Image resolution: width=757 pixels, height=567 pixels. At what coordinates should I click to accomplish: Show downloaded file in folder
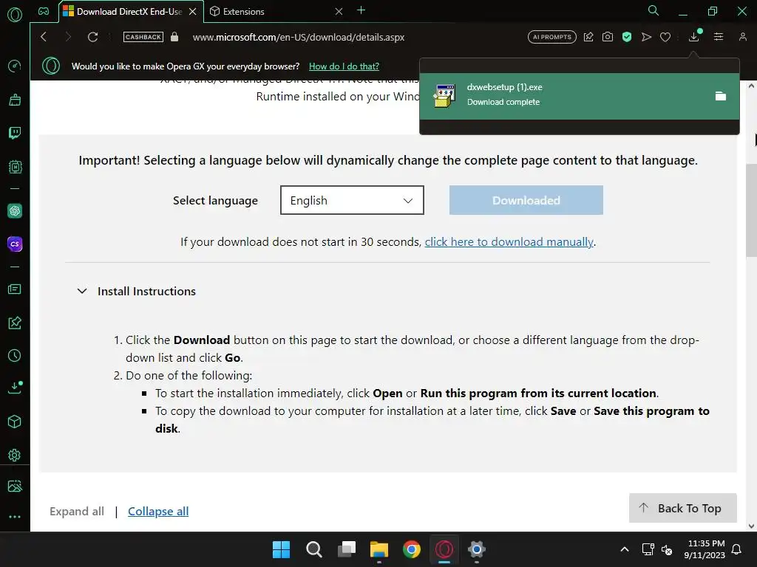721,96
